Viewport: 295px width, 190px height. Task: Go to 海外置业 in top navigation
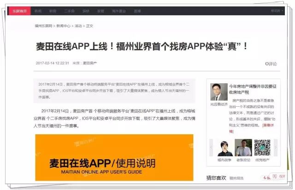tap(119, 11)
